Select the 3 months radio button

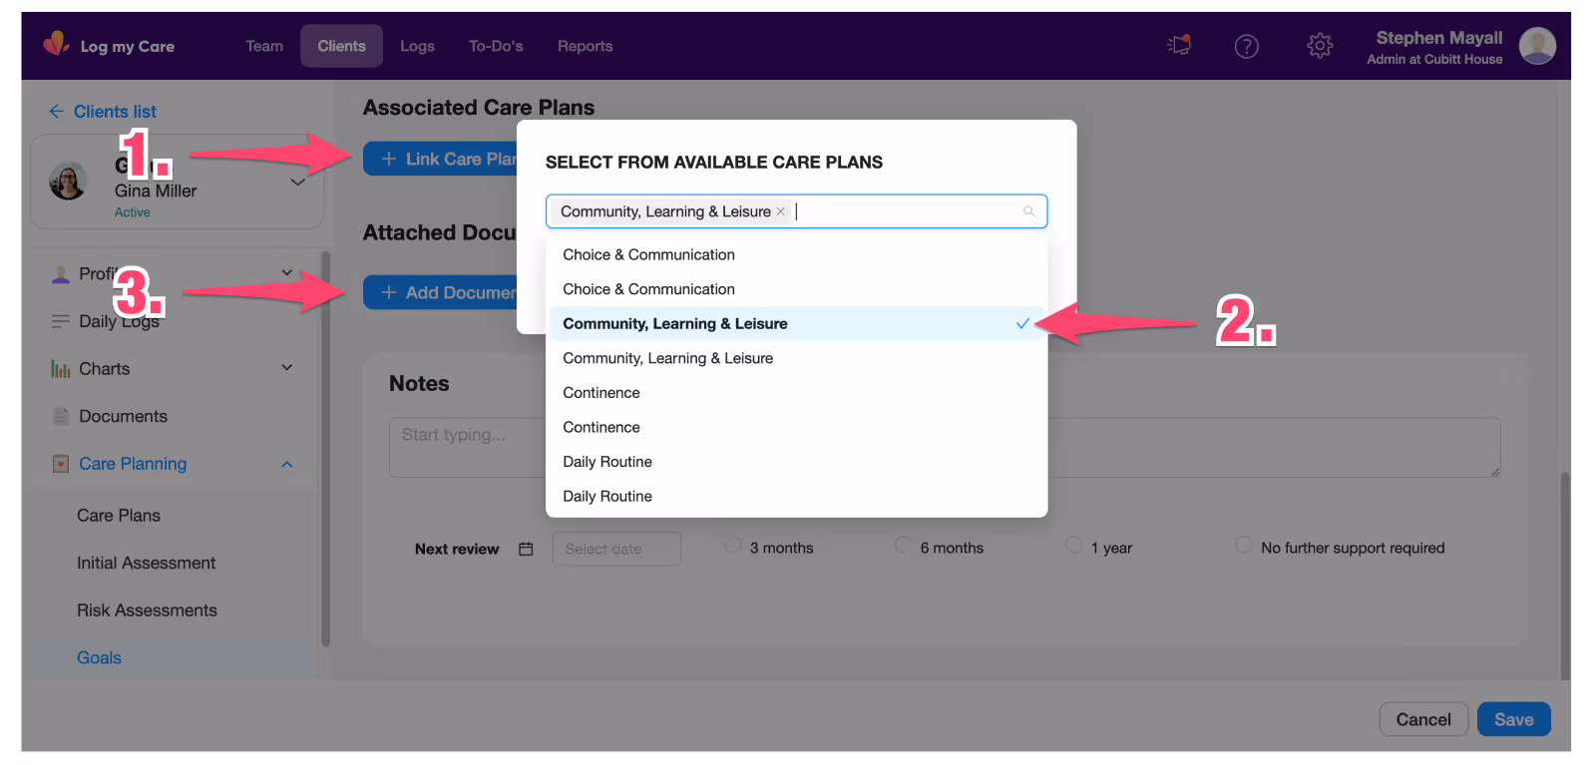click(x=733, y=545)
